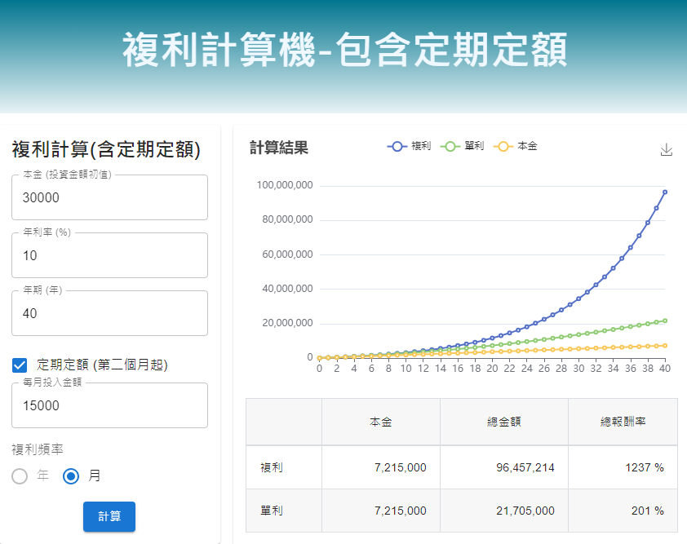The width and height of the screenshot is (687, 544).
Task: Select the 單利 total amount cell 21,705,000
Action: pyautogui.click(x=503, y=511)
